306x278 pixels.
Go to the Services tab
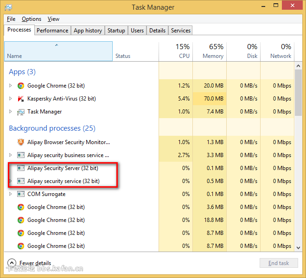click(181, 31)
